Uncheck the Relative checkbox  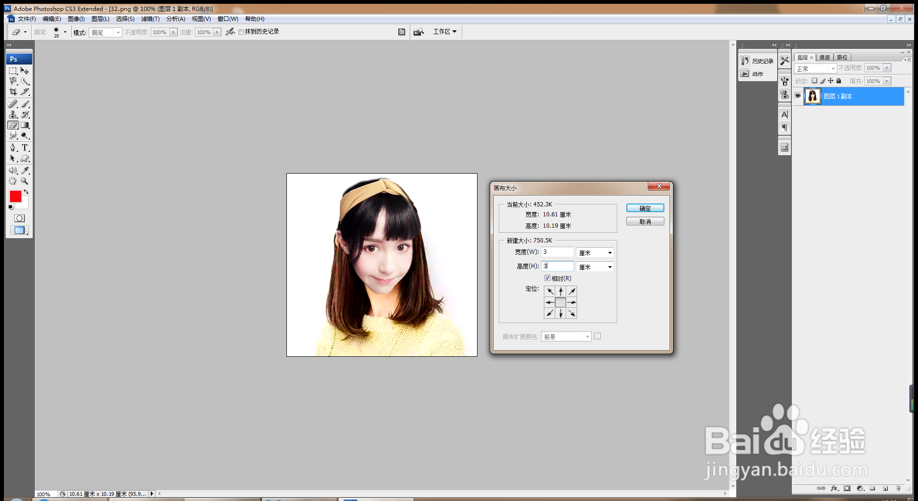[547, 278]
